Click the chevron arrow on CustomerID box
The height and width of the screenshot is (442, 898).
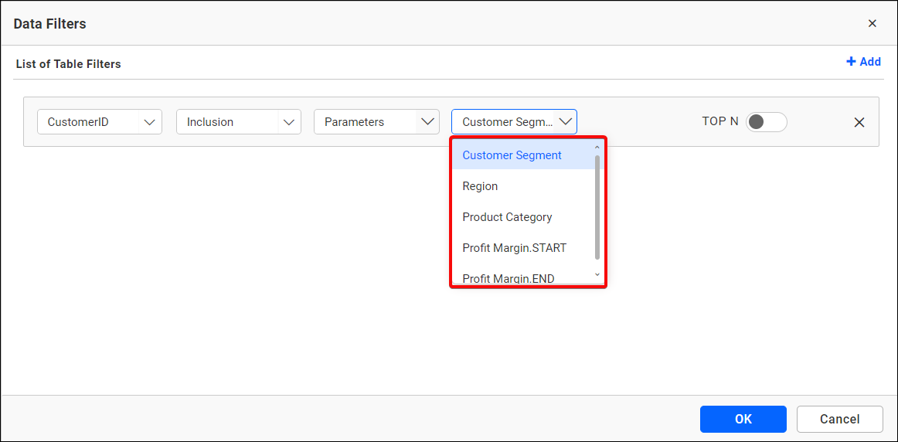click(150, 122)
